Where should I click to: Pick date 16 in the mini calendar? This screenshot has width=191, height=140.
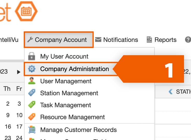pos(8,127)
